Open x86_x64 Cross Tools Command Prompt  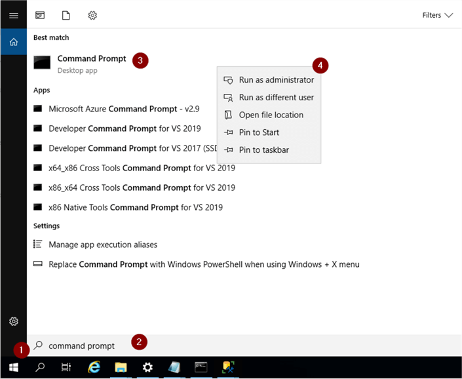click(x=134, y=188)
